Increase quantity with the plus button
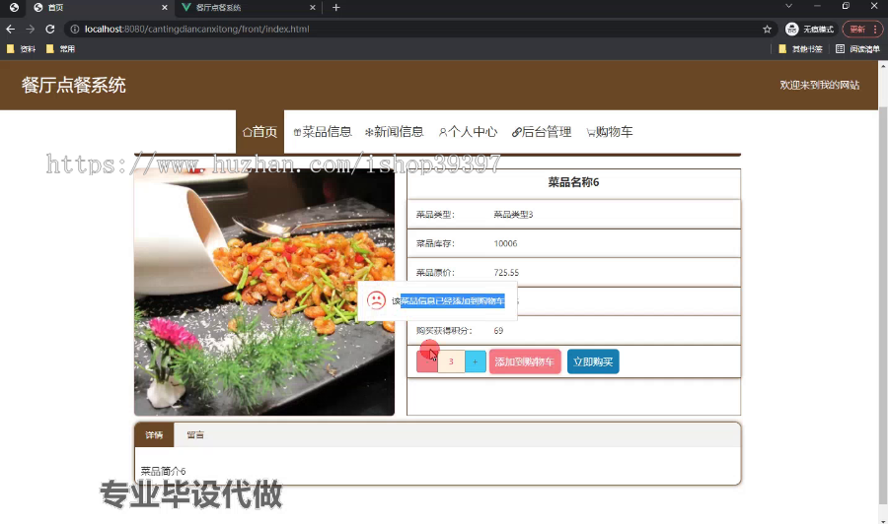This screenshot has width=888, height=524. coord(476,361)
